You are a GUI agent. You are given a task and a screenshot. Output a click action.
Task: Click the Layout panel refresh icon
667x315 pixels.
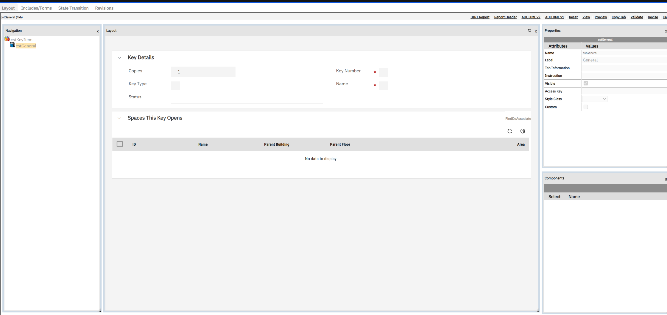pos(529,31)
